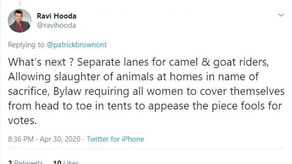The image size is (292, 164).
Task: Open Ravi Hooda's profile picture
Action: [20, 21]
